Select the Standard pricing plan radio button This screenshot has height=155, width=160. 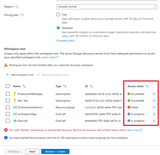point(58,28)
